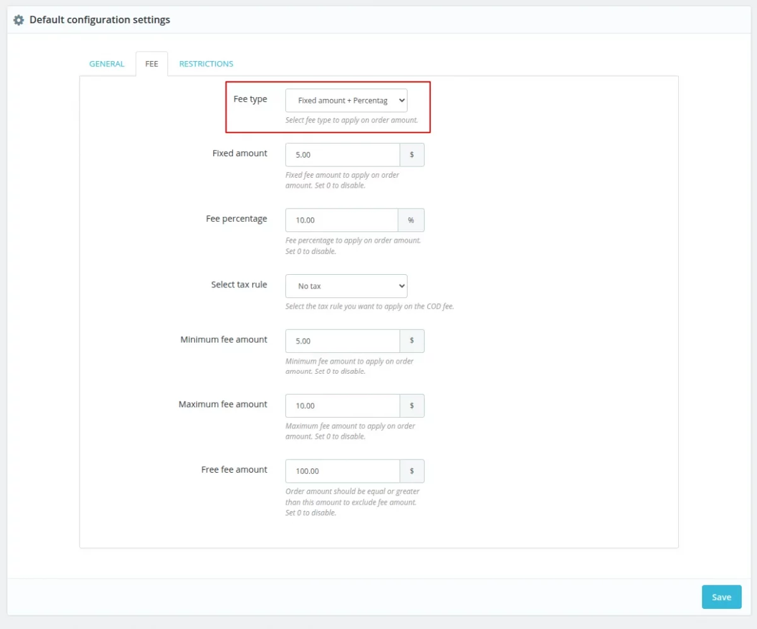Click the $ addon of Minimum fee amount
Image resolution: width=757 pixels, height=629 pixels.
tap(412, 340)
